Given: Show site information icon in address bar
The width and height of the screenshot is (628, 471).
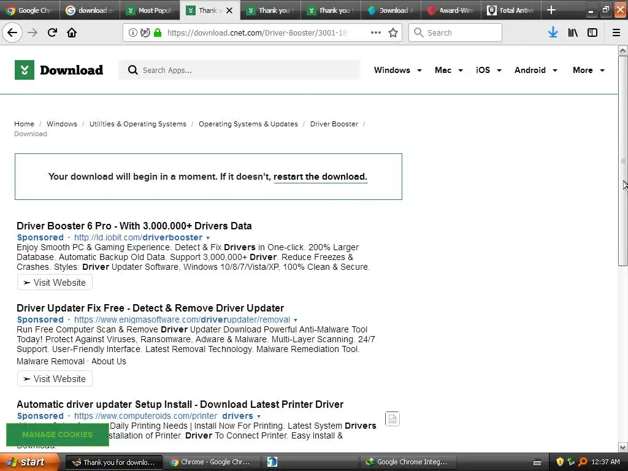Looking at the screenshot, I should [x=132, y=33].
